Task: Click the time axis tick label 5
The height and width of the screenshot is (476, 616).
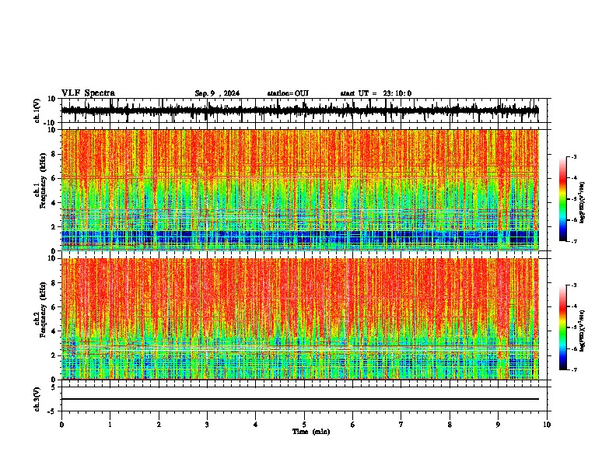Action: pos(304,425)
